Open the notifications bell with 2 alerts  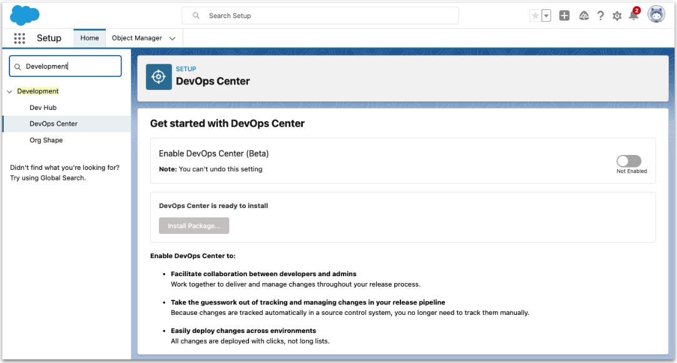(x=634, y=16)
